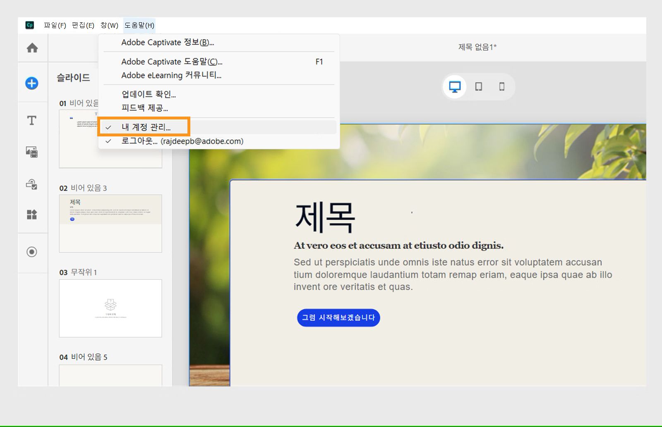Switch to mobile phone preview device
This screenshot has width=662, height=427.
click(x=502, y=87)
